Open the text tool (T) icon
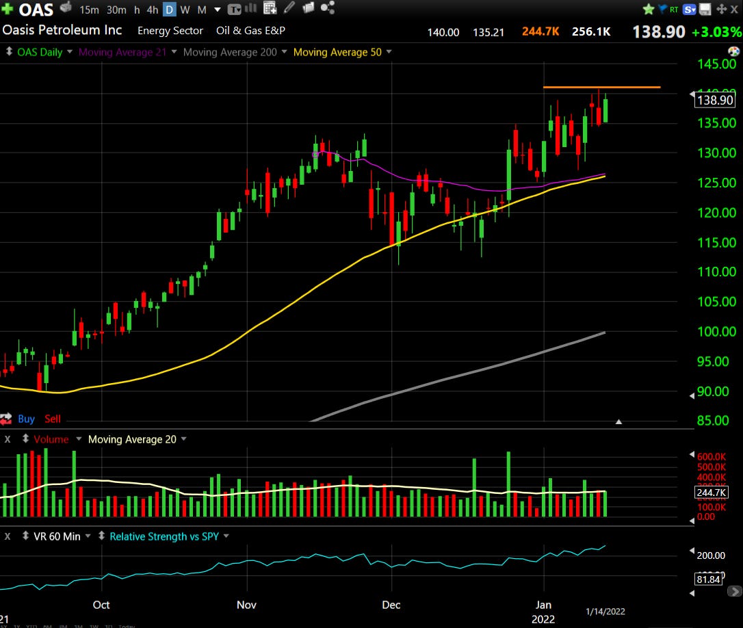Screen dimensions: 743x628 pos(234,9)
